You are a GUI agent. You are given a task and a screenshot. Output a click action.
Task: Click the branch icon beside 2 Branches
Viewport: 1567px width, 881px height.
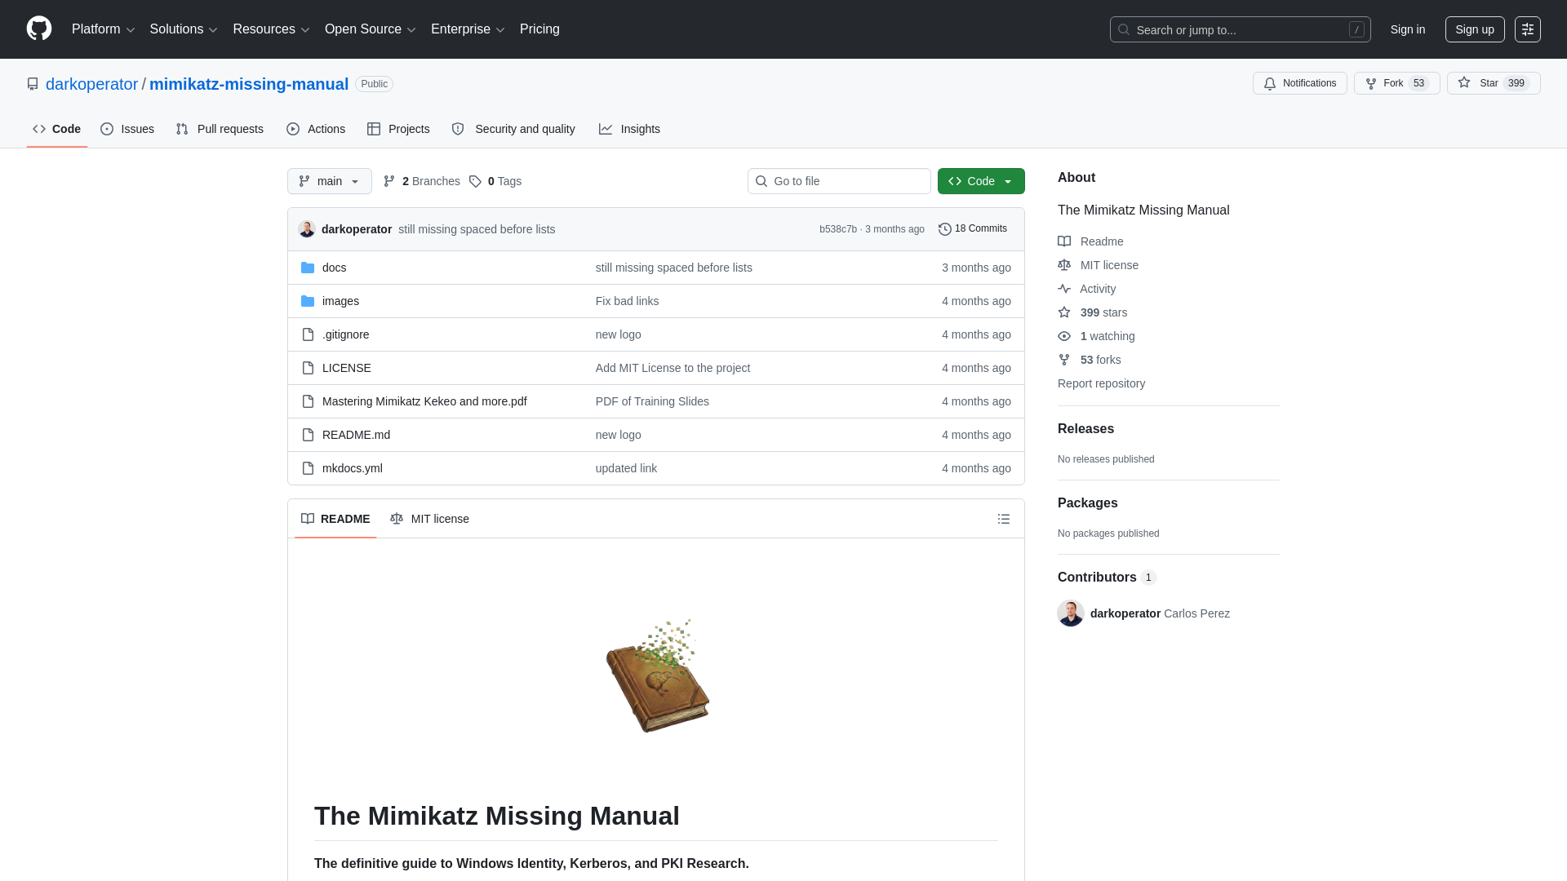[x=389, y=181]
